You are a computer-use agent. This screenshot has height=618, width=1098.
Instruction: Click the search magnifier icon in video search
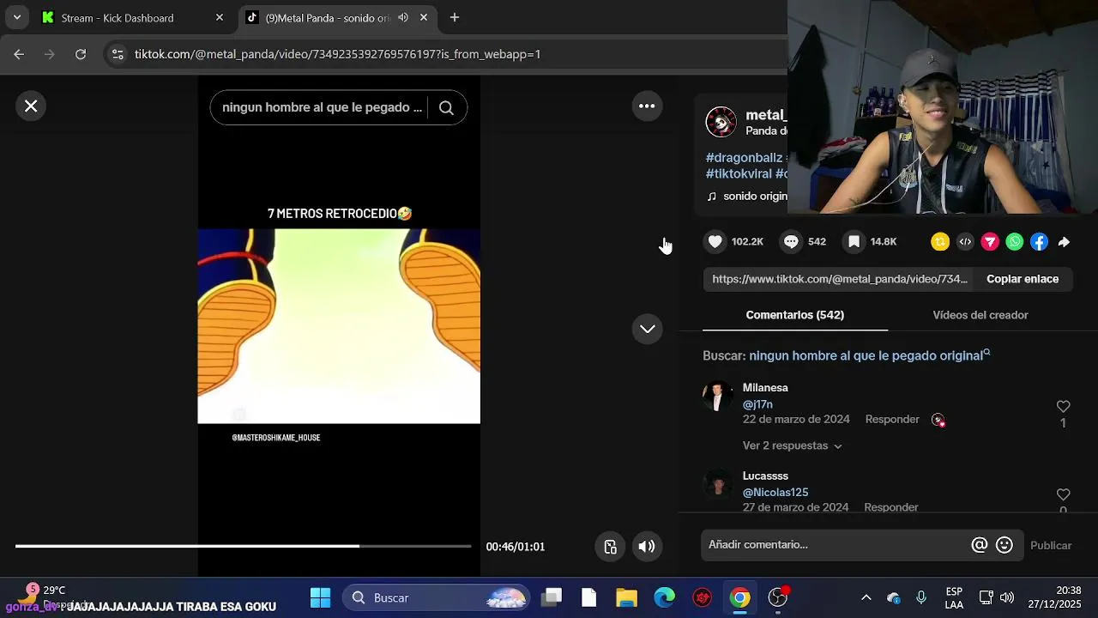[446, 107]
